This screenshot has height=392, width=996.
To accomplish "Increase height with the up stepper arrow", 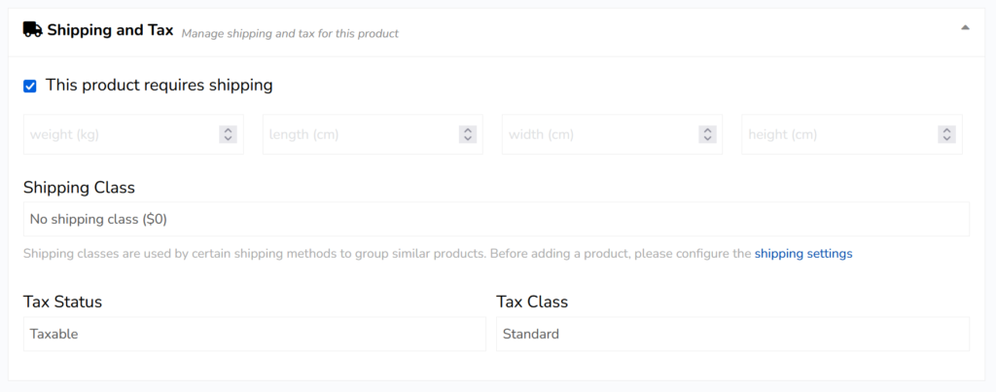I will pyautogui.click(x=946, y=130).
